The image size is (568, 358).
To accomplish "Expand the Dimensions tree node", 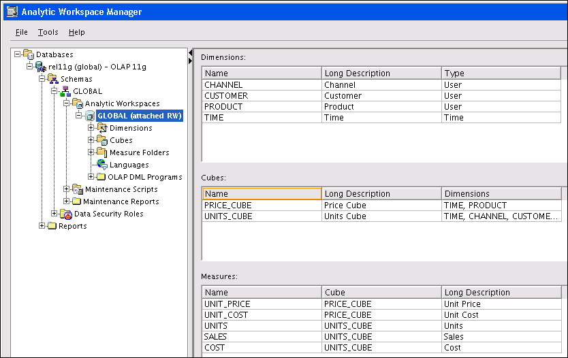I will tap(91, 128).
